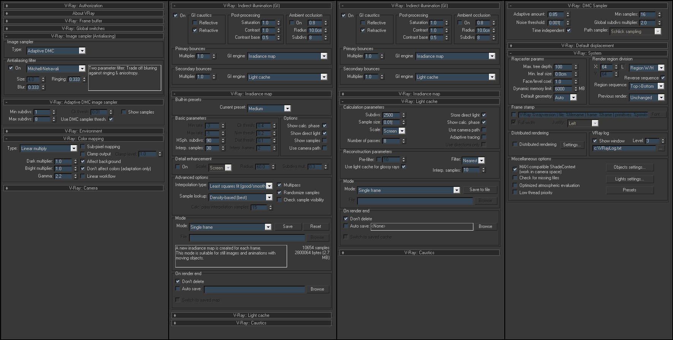Toggle Use light cache for glossy rays

pos(403,167)
